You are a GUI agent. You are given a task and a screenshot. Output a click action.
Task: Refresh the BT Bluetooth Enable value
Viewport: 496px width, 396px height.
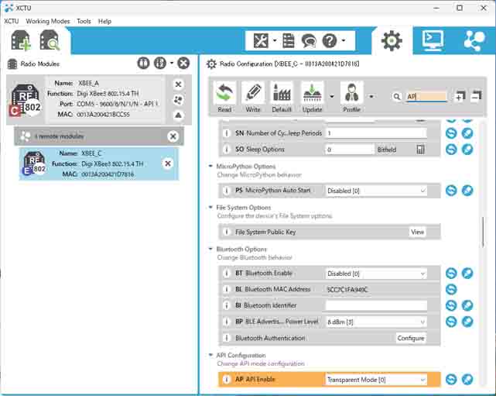click(451, 273)
